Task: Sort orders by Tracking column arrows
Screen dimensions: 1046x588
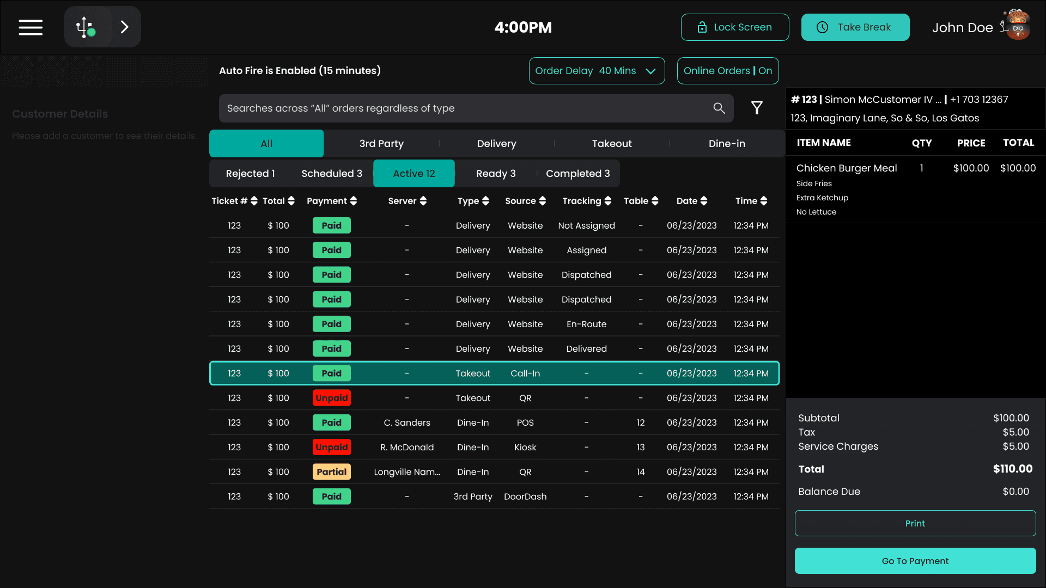Action: coord(608,201)
